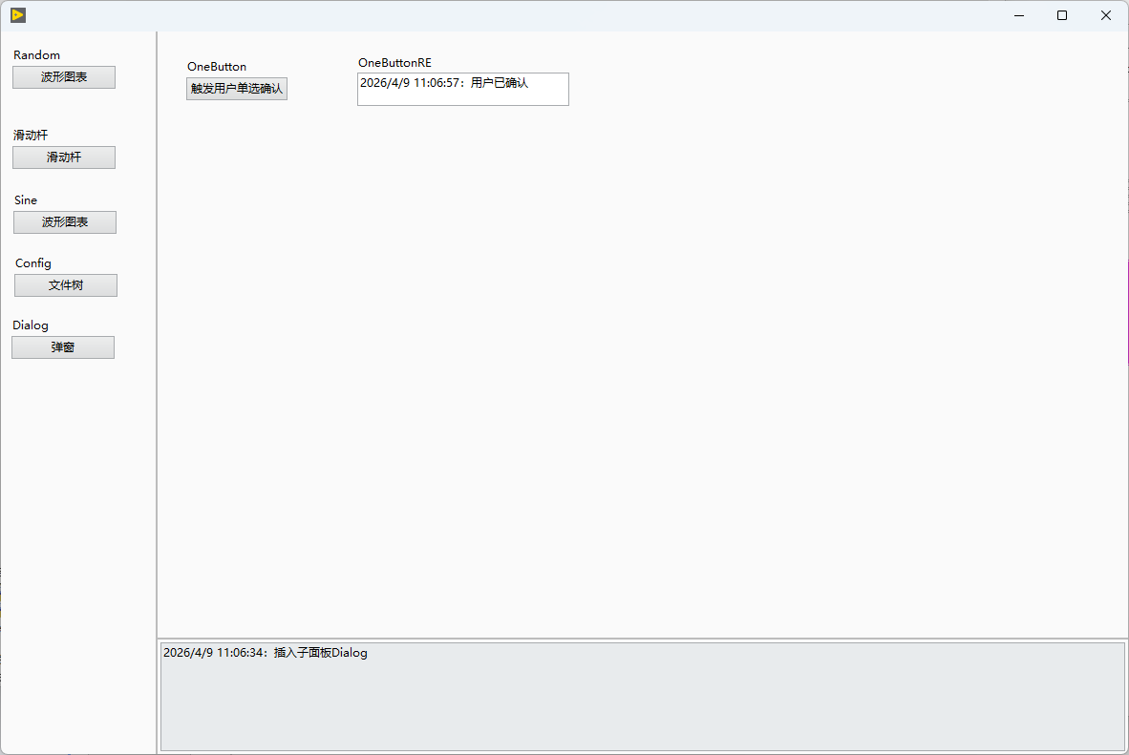
Task: Click the horizontal splitter above the log area
Action: tap(642, 639)
